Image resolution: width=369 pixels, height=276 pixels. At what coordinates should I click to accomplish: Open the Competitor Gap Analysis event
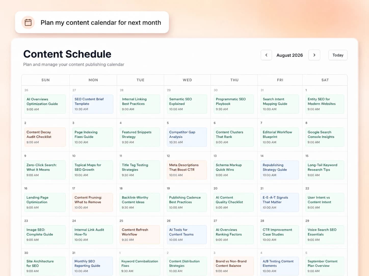pos(187,137)
